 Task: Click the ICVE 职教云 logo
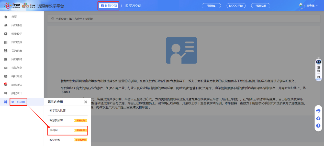[29, 6]
